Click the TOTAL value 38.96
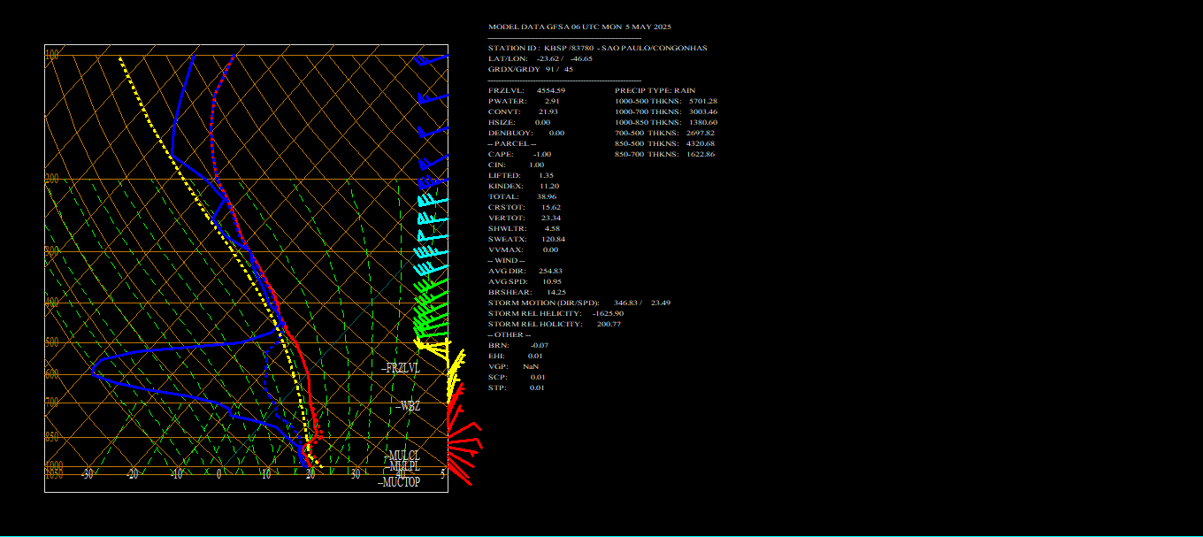The image size is (1203, 537). [x=547, y=196]
